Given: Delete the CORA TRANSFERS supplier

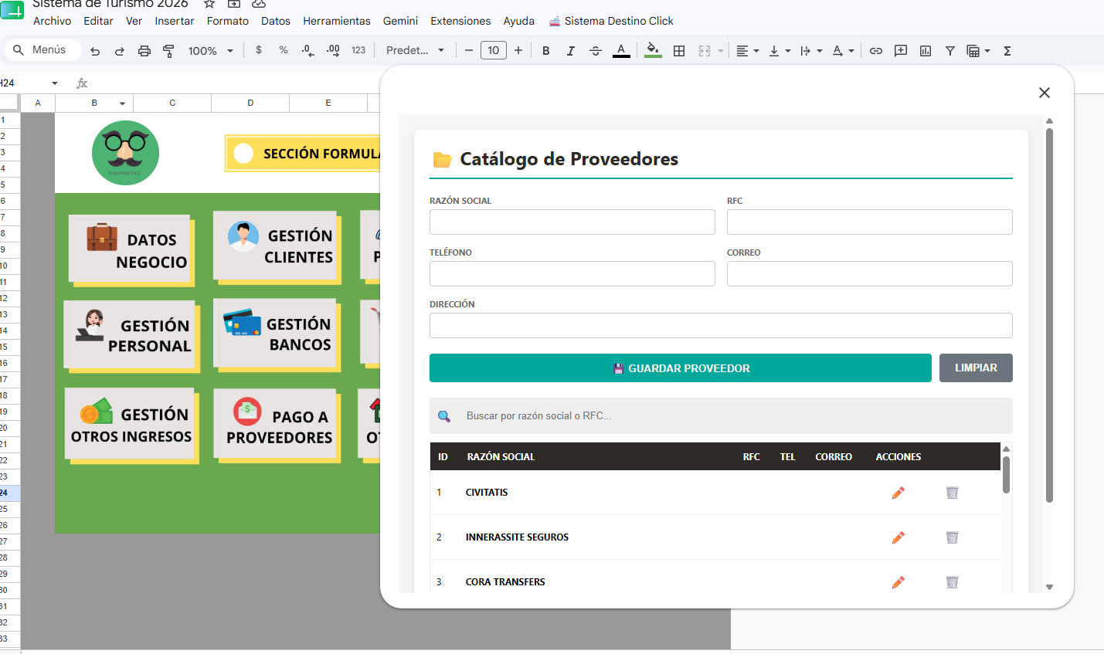Looking at the screenshot, I should coord(953,582).
